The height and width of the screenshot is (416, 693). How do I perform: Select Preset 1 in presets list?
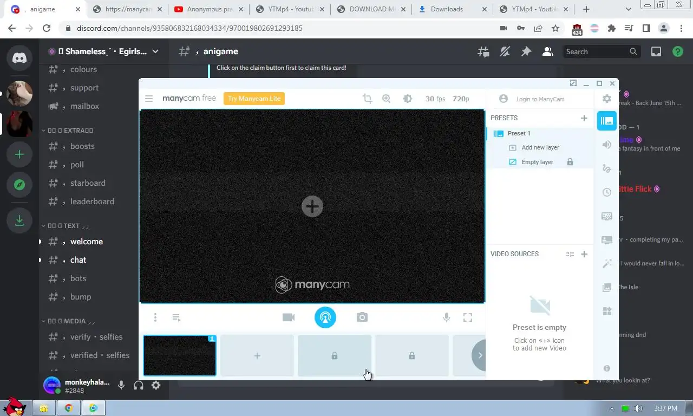(540, 133)
